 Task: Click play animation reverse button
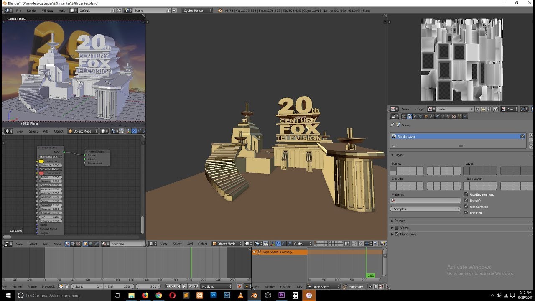pos(178,286)
